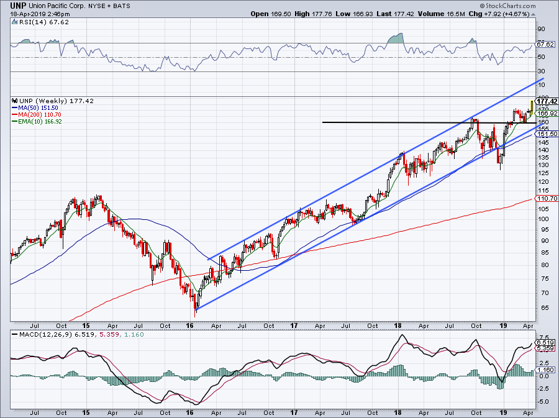The image size is (559, 418).
Task: Click the 1.160 value in the MACD panel label
Action: point(133,335)
